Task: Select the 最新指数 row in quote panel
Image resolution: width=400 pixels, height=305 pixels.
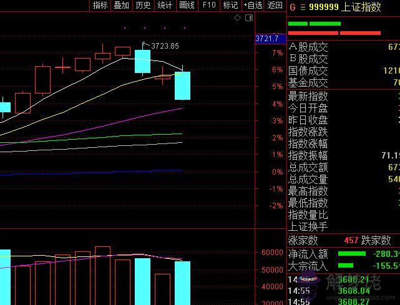Action: [x=308, y=96]
